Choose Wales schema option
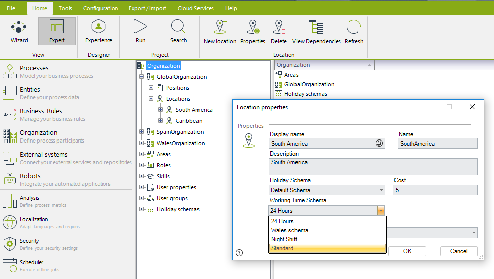The height and width of the screenshot is (279, 494). coord(327,230)
